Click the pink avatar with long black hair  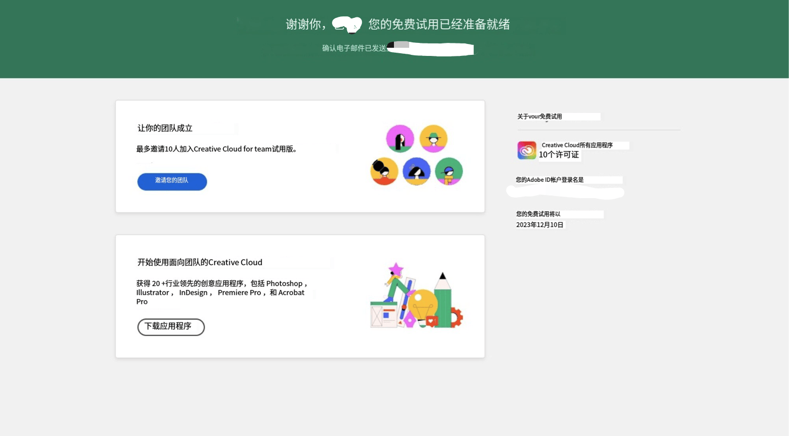point(400,138)
